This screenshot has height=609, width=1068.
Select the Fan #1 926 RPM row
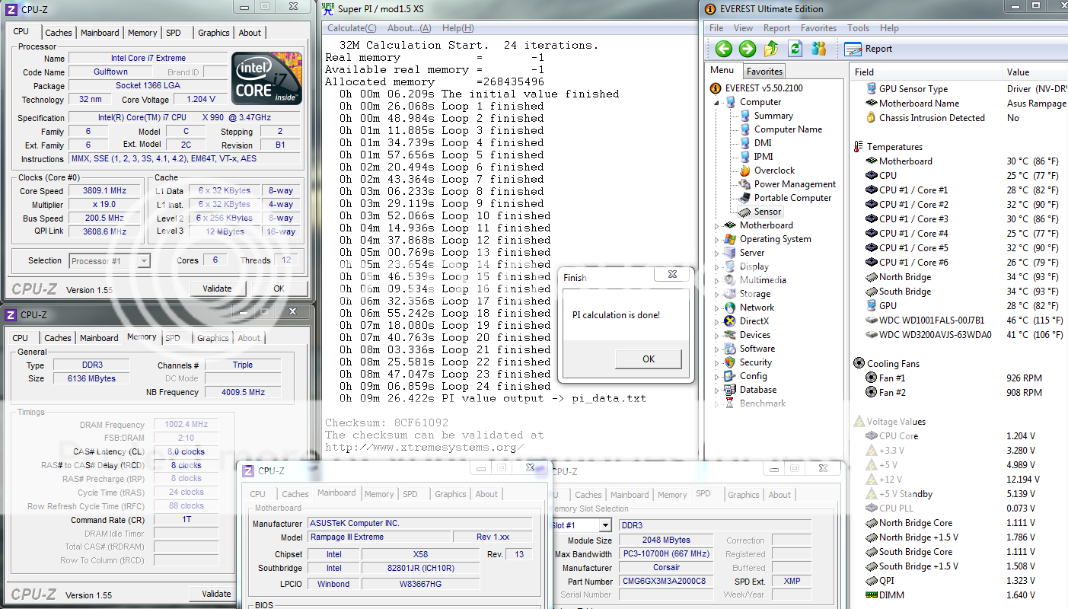click(961, 378)
